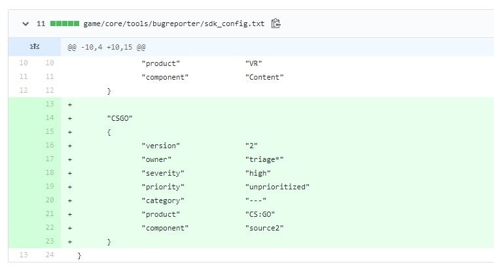Click line number 16 for "version"
The image size is (494, 271).
pyautogui.click(x=50, y=145)
